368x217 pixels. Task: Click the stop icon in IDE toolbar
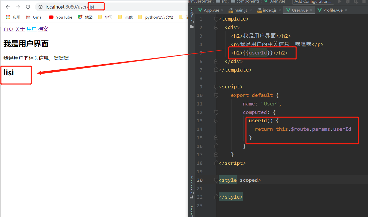[364, 1]
